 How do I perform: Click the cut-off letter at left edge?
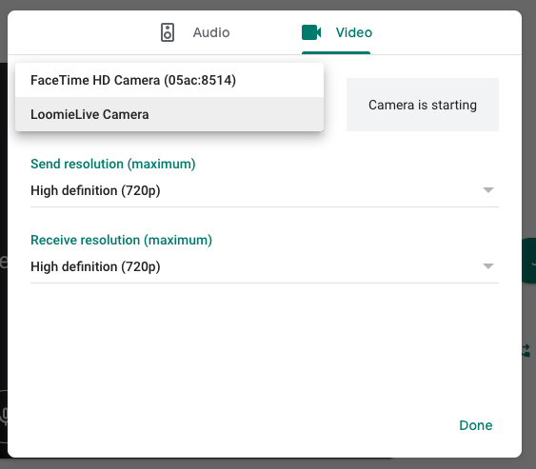(4, 262)
